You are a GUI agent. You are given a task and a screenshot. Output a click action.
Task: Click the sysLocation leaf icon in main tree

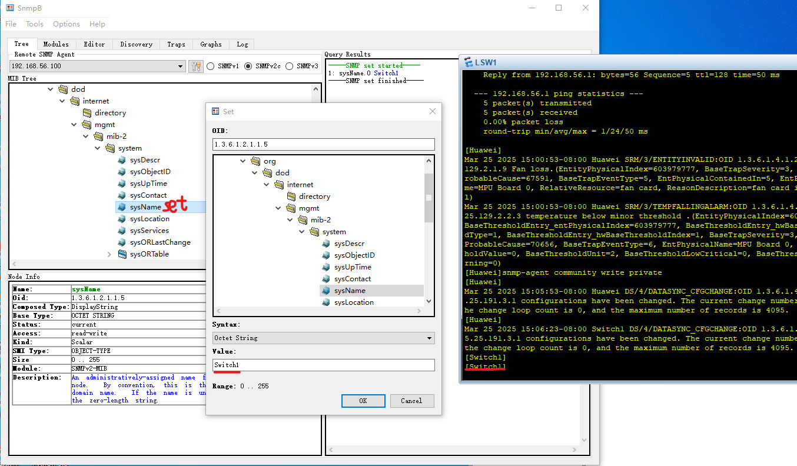click(x=122, y=219)
